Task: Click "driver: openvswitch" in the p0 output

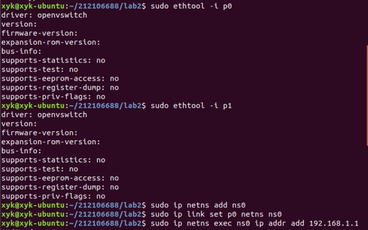Action: click(44, 15)
